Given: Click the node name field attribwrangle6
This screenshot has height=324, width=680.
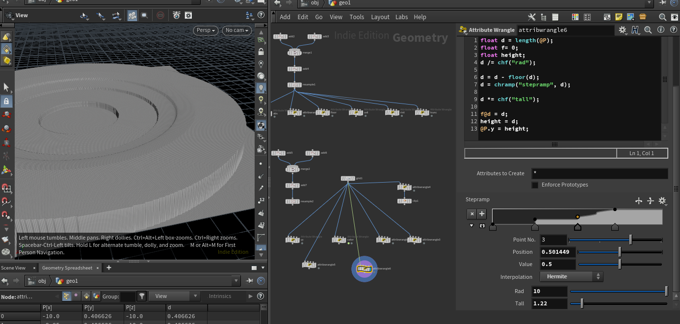Looking at the screenshot, I should tap(565, 30).
